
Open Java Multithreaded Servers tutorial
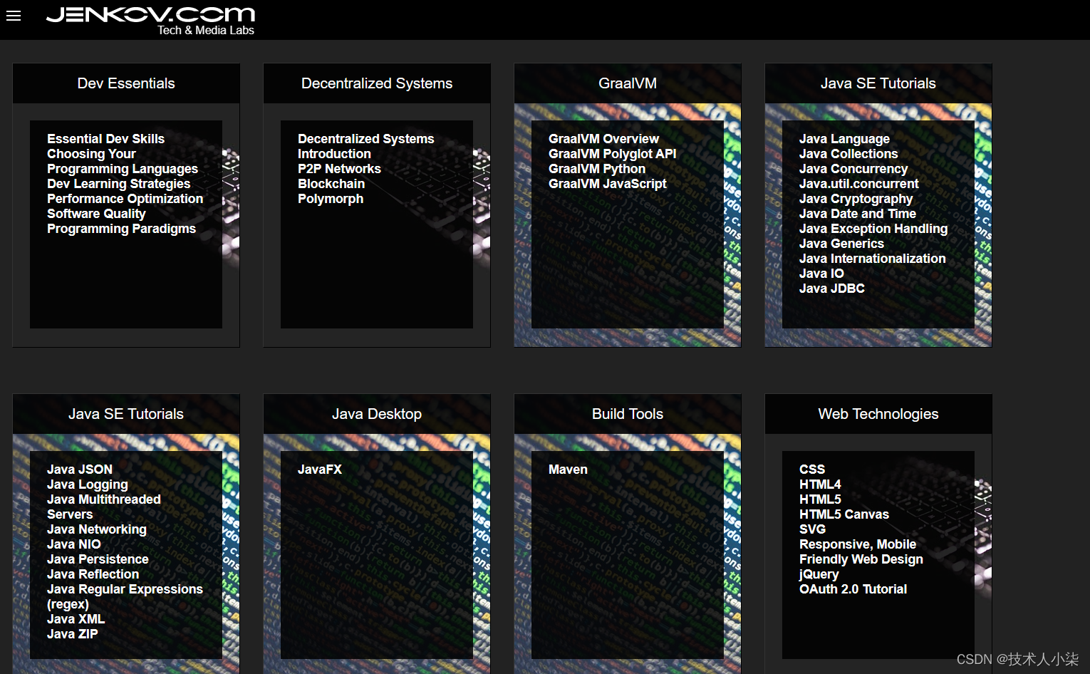tap(104, 507)
